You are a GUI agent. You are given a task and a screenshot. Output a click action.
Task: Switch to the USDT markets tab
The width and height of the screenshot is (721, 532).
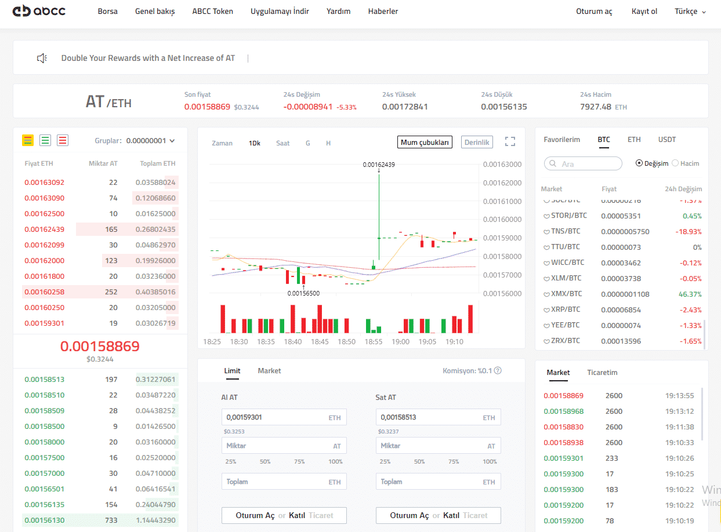tap(667, 140)
